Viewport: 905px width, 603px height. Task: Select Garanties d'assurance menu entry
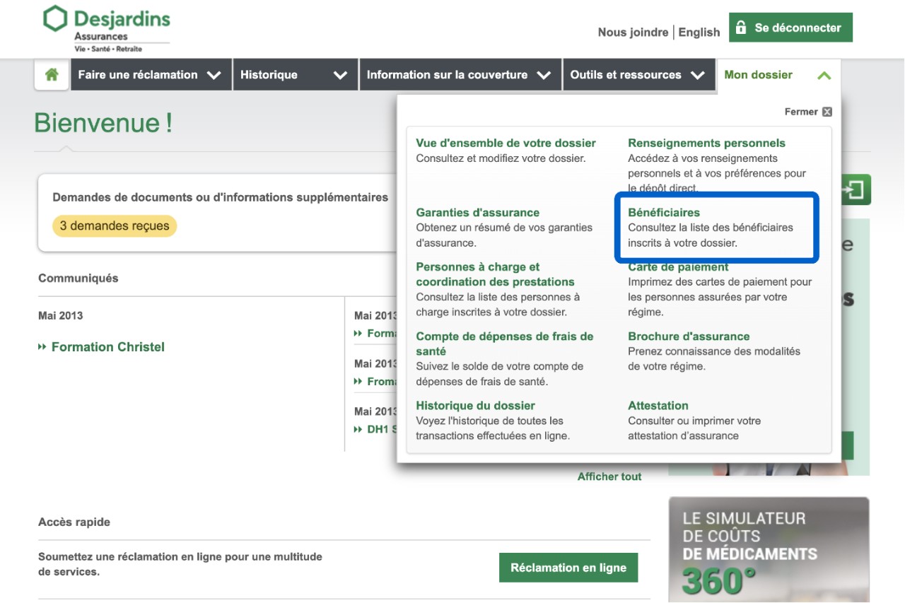[x=477, y=213]
